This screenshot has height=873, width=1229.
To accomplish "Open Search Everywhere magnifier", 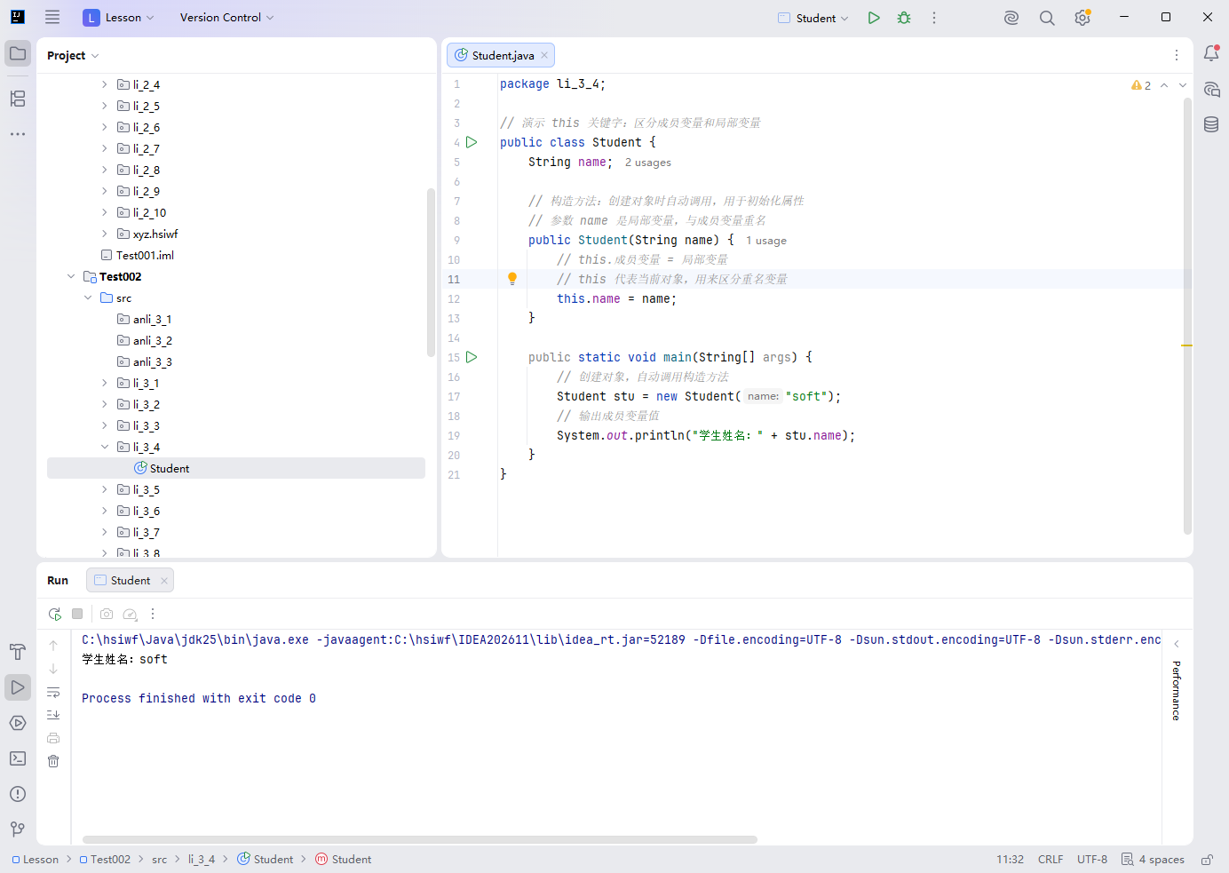I will [1047, 18].
